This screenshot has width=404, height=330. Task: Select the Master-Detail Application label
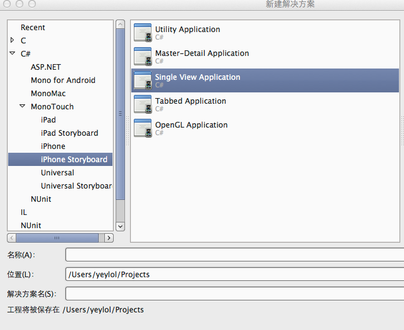coord(202,53)
